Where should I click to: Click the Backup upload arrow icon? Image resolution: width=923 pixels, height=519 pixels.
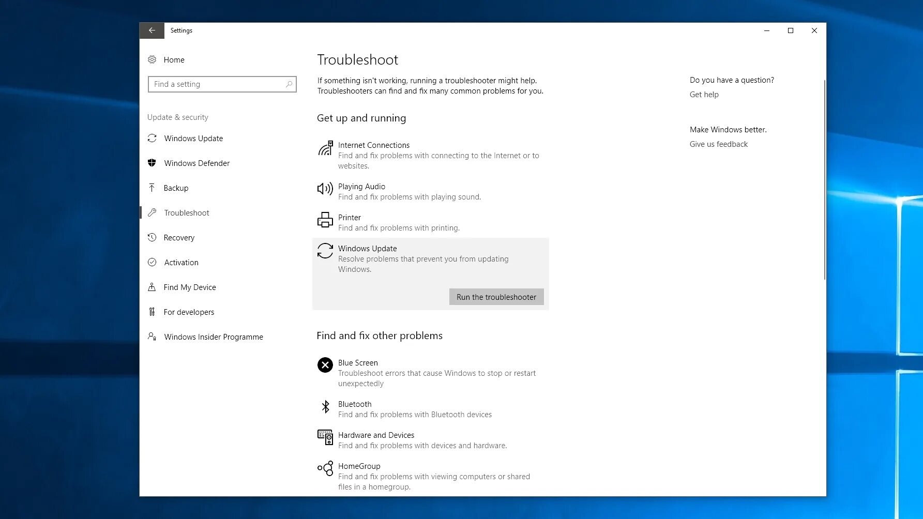(152, 188)
